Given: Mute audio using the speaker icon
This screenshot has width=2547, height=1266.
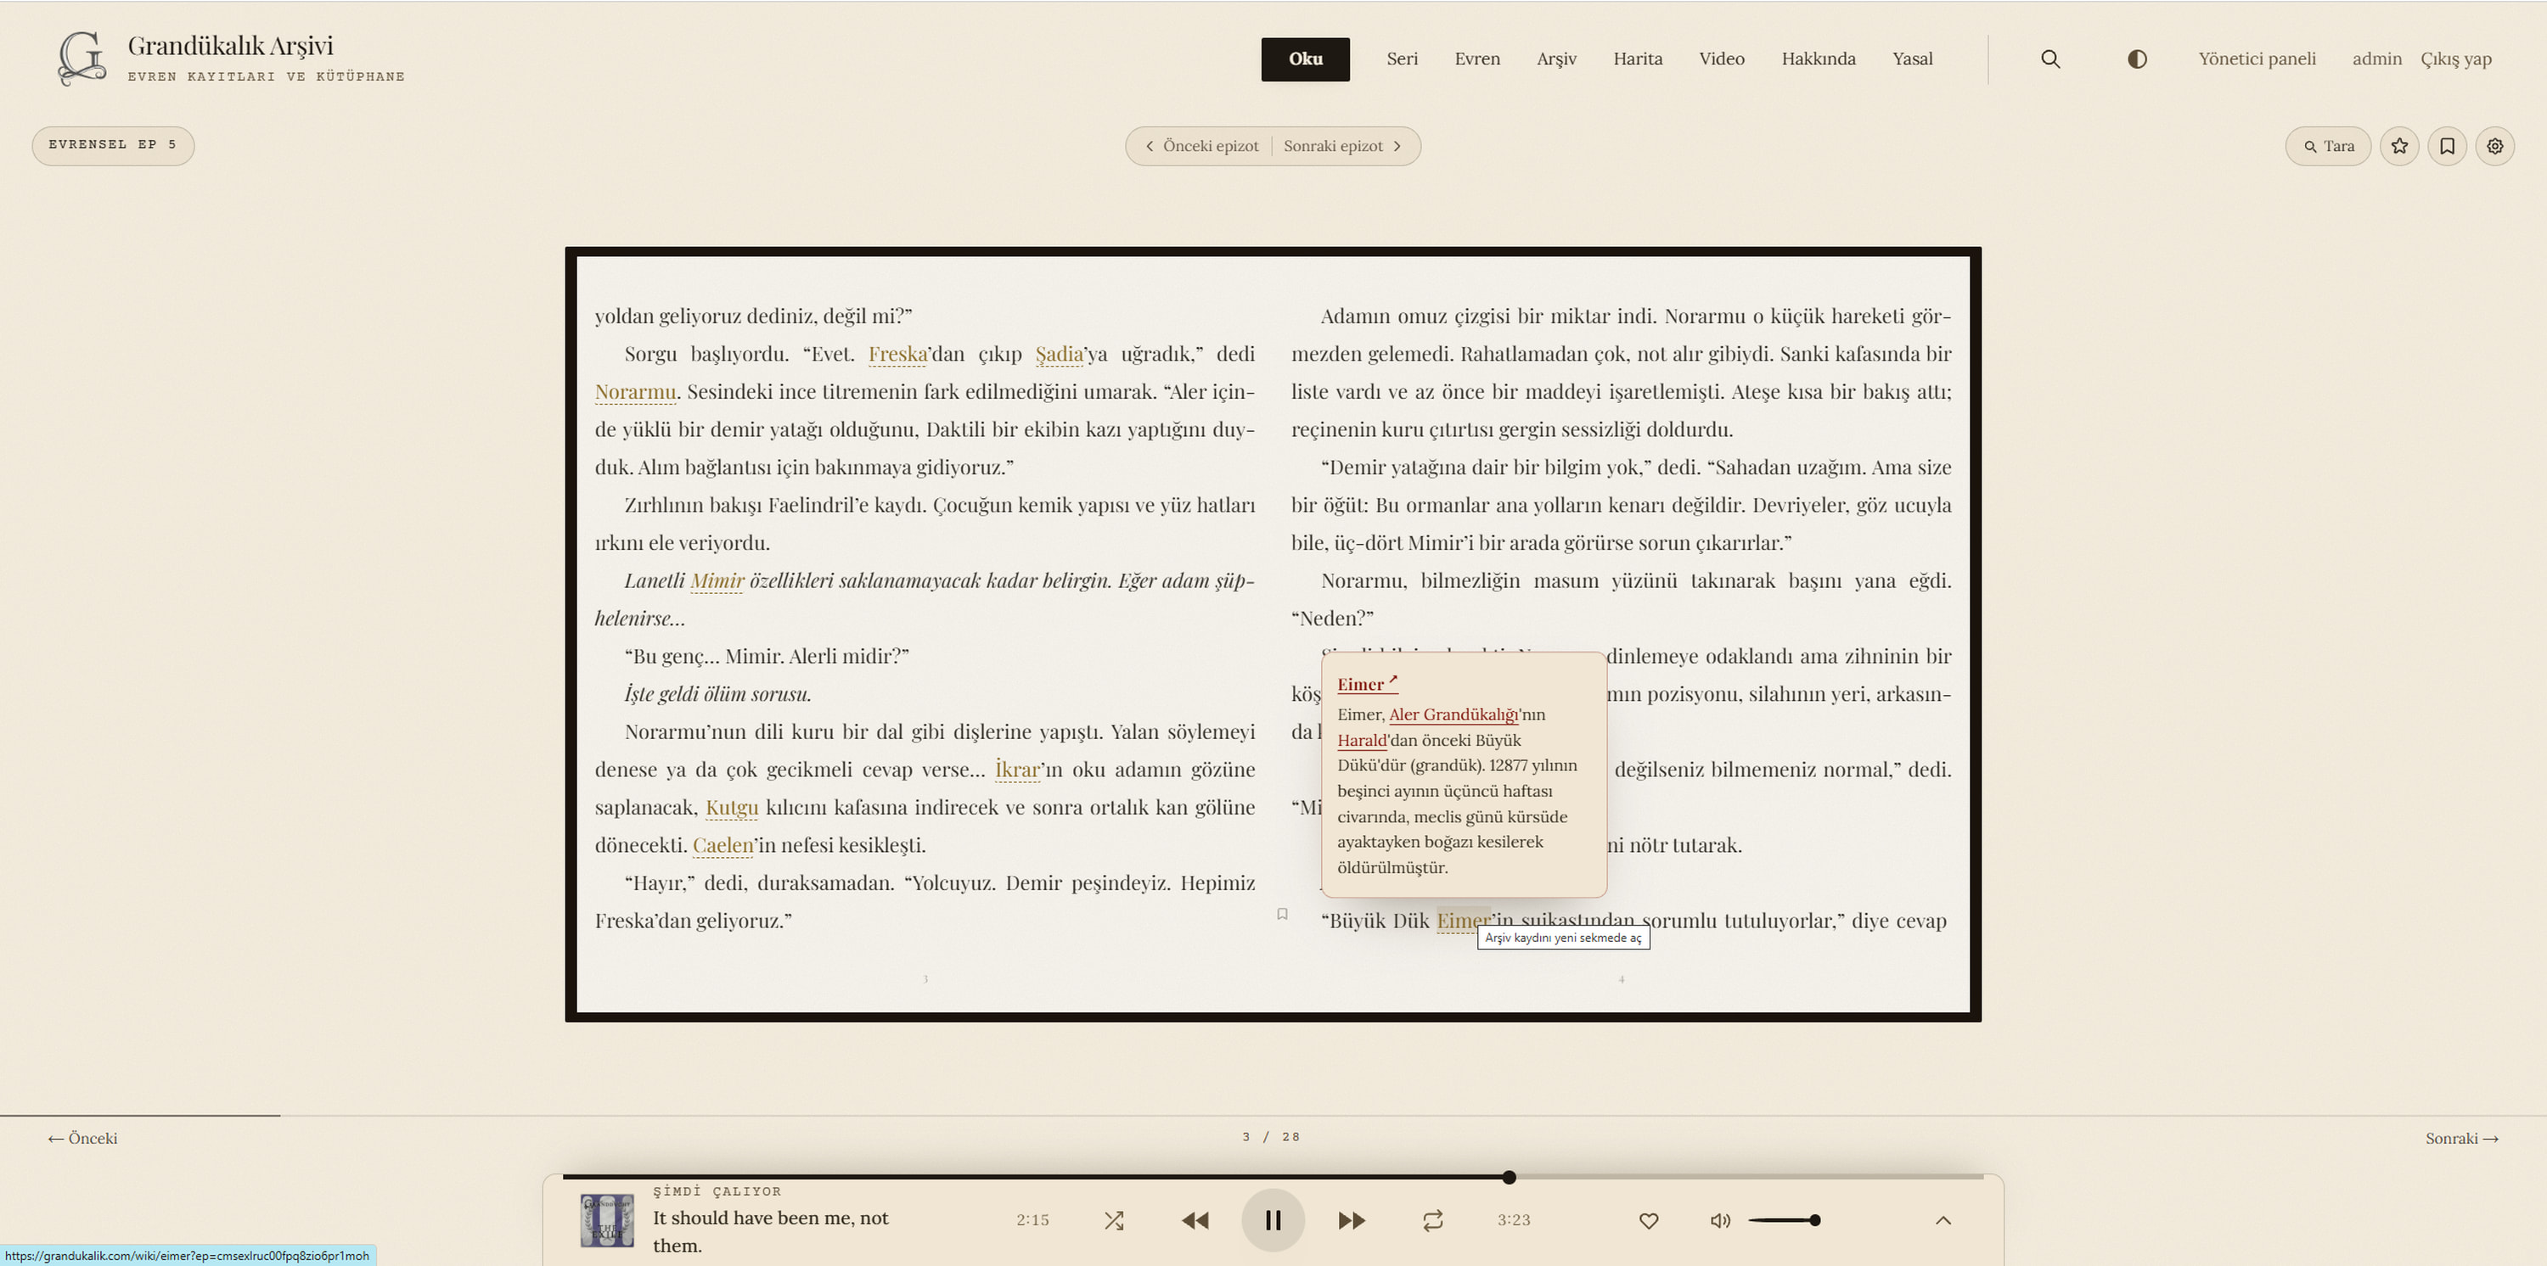Looking at the screenshot, I should [1720, 1220].
